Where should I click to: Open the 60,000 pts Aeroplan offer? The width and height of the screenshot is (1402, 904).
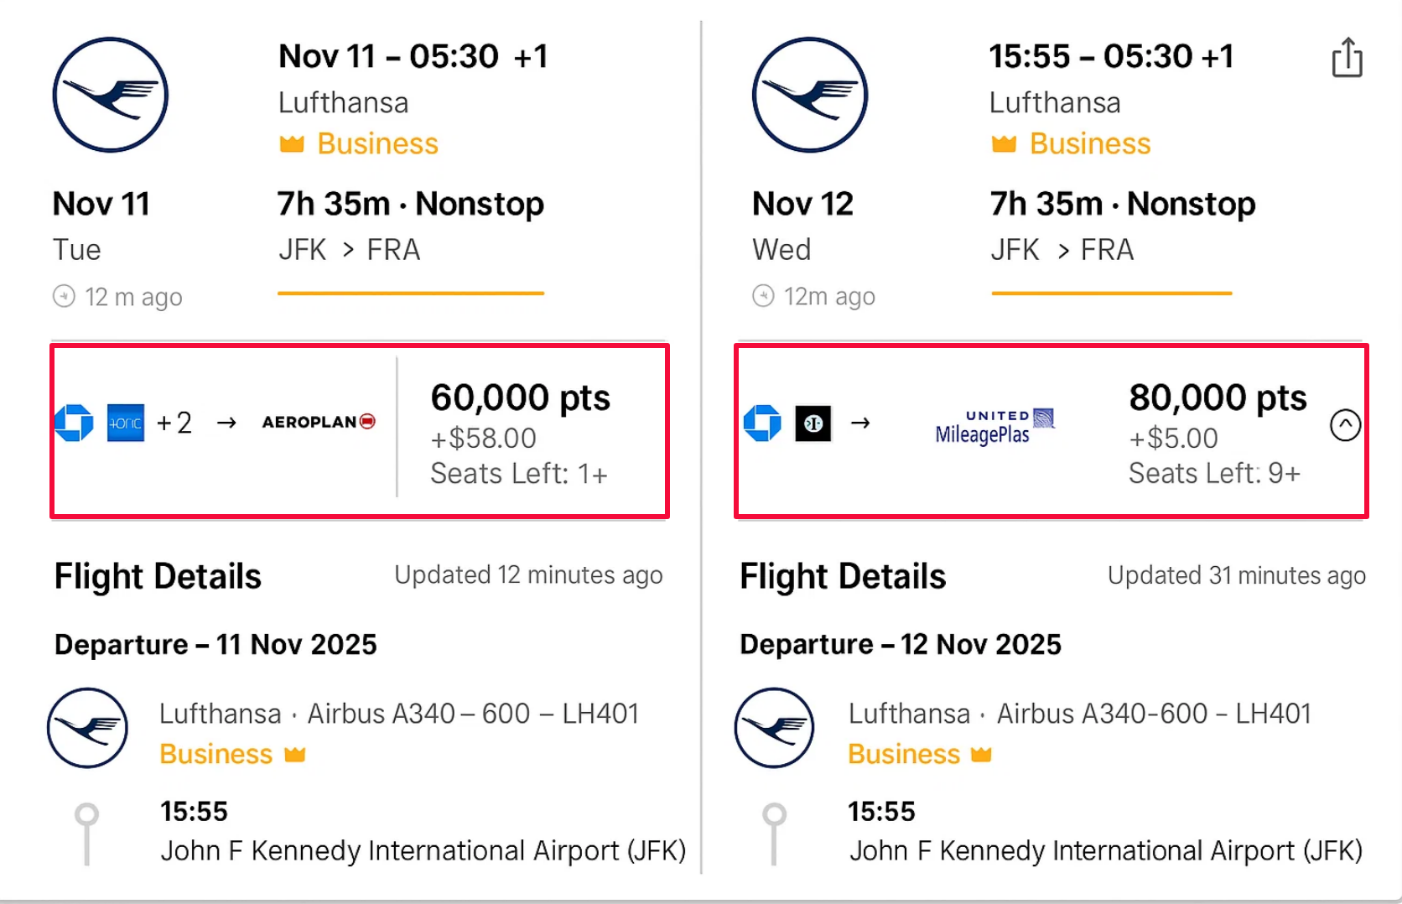click(x=520, y=397)
